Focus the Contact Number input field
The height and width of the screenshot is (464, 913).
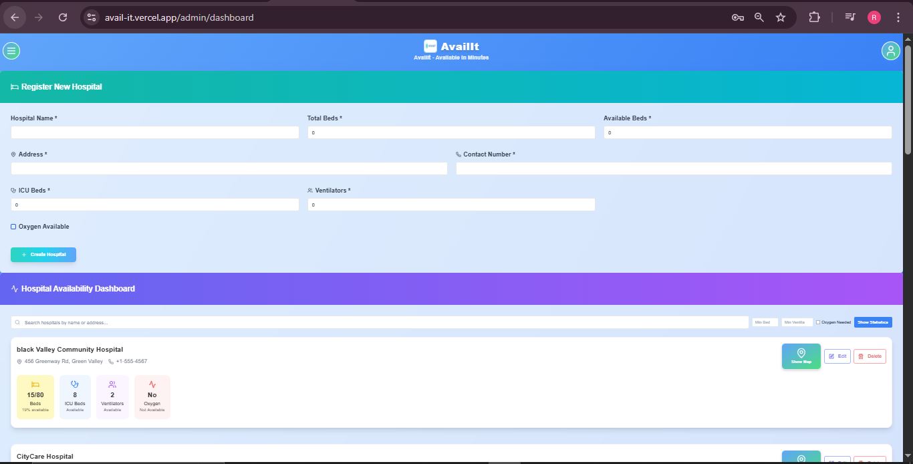click(674, 168)
